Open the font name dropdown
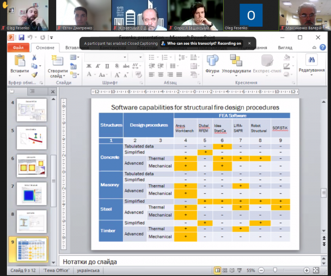 click(125, 57)
